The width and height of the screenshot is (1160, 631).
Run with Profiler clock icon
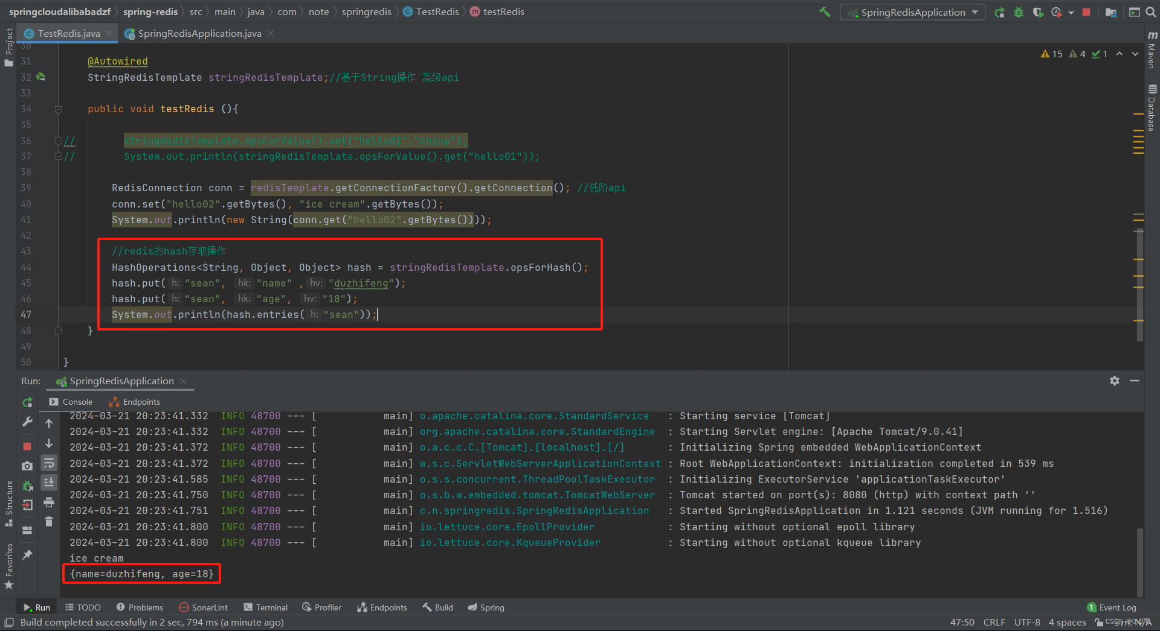click(1057, 12)
